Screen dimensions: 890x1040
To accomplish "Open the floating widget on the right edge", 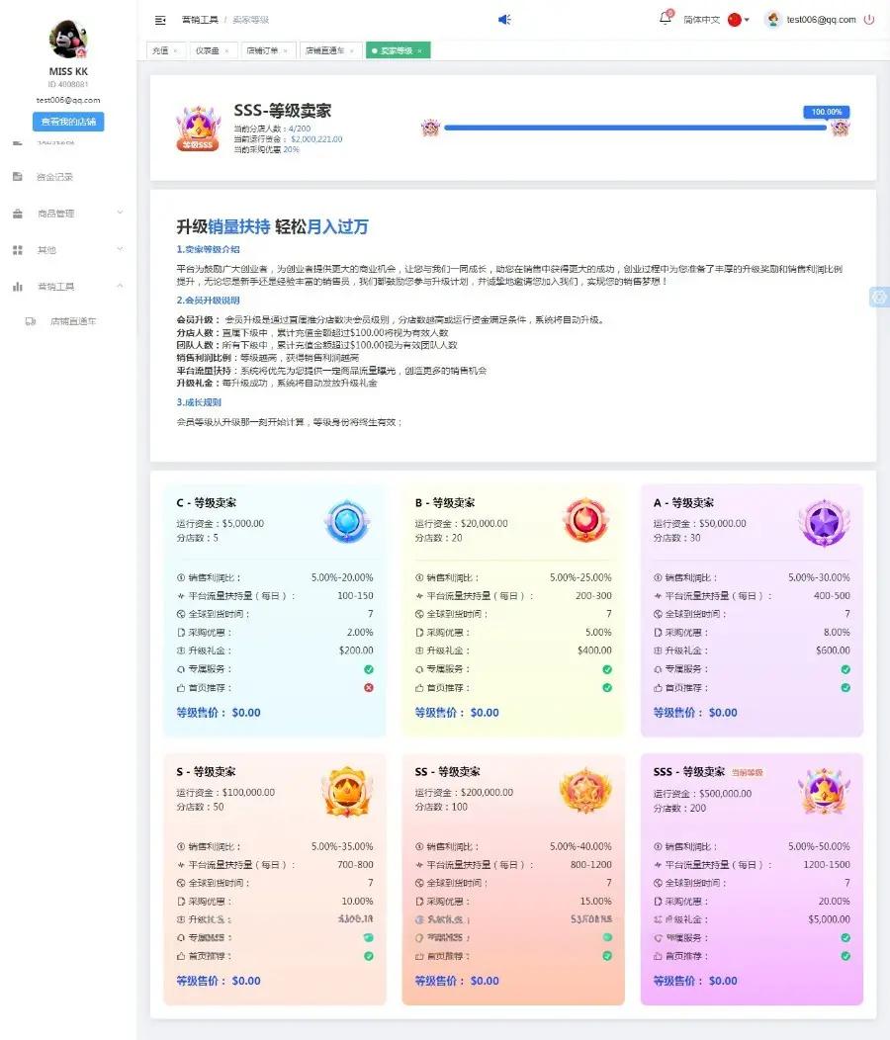I will [879, 298].
